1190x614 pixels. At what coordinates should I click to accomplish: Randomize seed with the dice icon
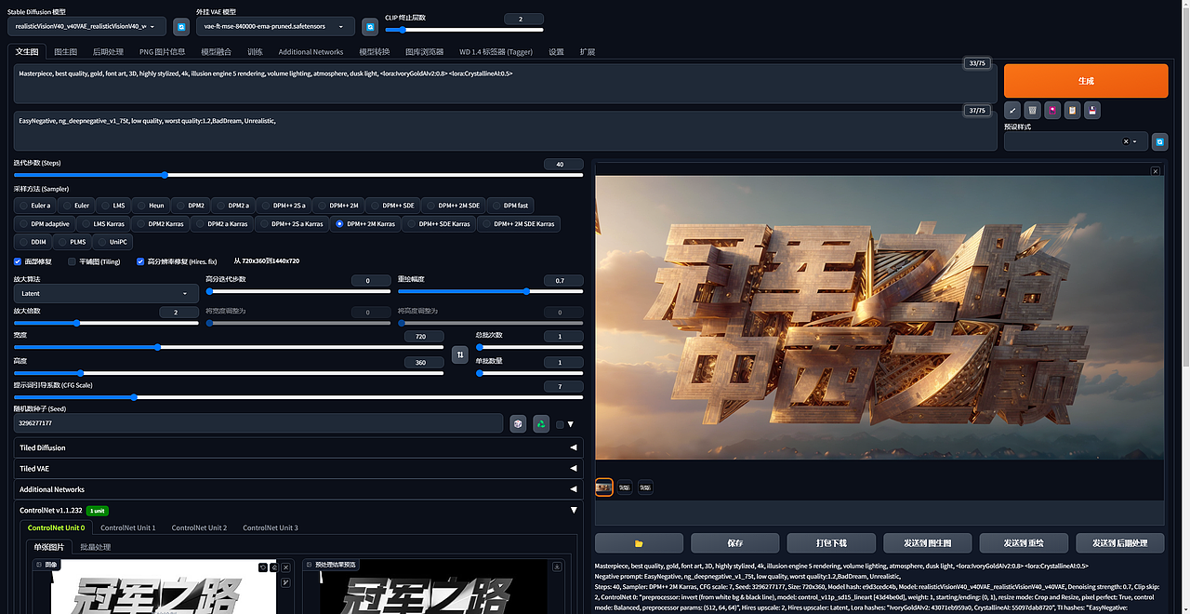(519, 424)
